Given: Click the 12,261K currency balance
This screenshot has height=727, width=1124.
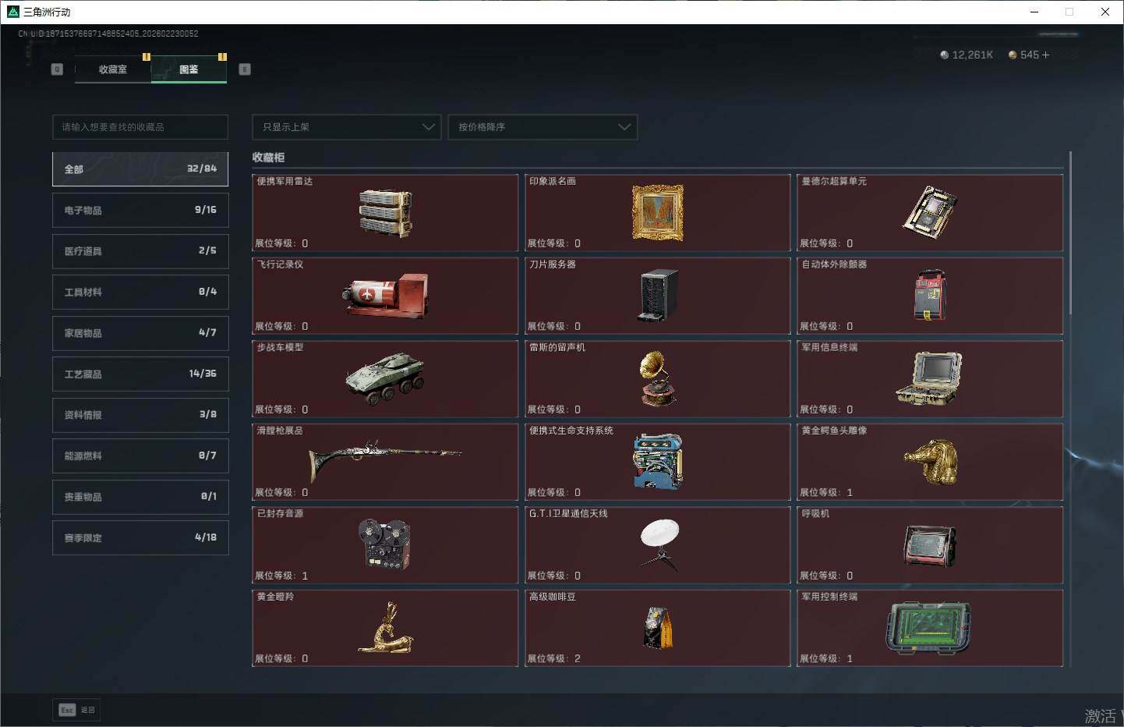Looking at the screenshot, I should pos(967,55).
